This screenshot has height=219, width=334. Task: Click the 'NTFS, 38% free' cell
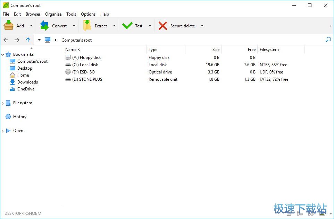pyautogui.click(x=273, y=65)
